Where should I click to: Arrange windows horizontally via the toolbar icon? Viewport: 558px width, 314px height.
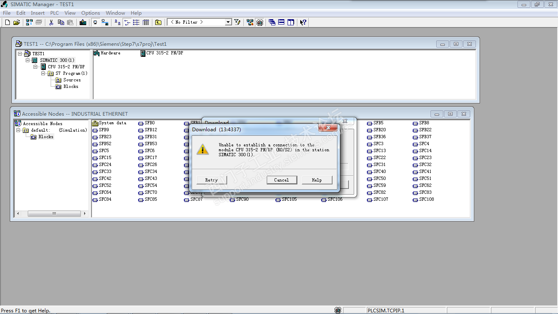(x=281, y=22)
